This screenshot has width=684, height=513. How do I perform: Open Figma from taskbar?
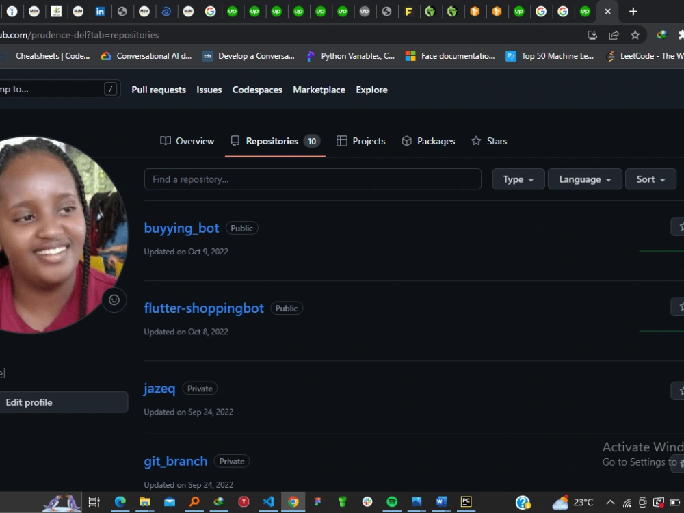tap(318, 502)
